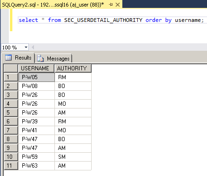Click the P-W26 cell in row 5
The width and height of the screenshot is (207, 176).
pos(36,113)
